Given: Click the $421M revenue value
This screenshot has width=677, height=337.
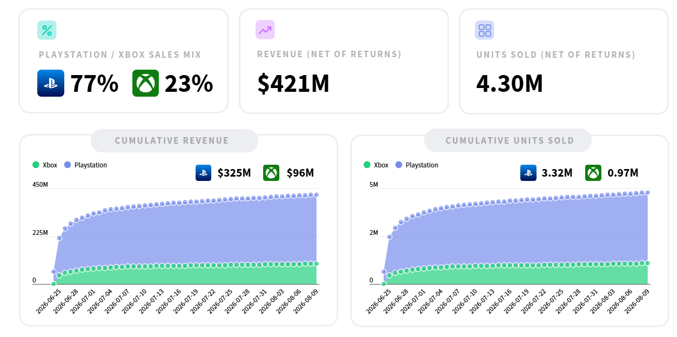Looking at the screenshot, I should 293,83.
